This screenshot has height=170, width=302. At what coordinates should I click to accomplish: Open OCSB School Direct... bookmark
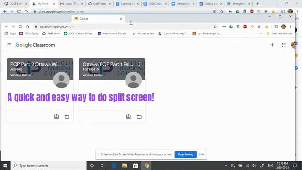(79, 34)
